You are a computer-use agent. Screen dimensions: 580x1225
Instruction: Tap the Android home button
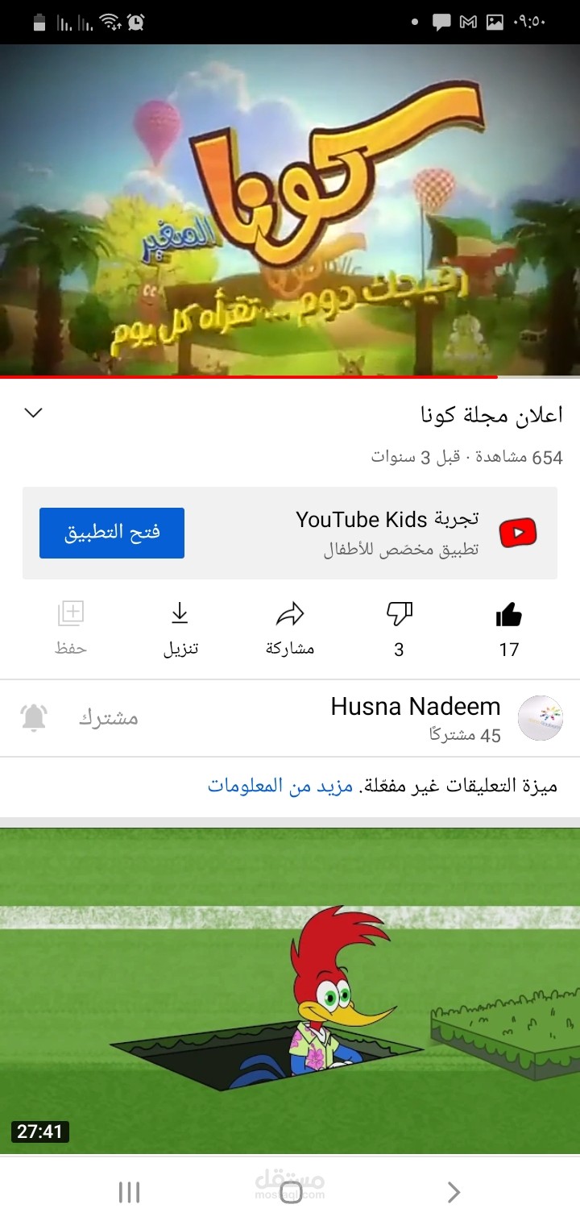tap(292, 1192)
